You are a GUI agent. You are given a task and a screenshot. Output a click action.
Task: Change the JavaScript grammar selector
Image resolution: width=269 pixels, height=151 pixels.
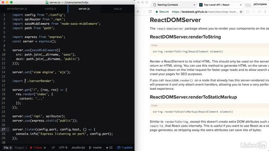(x=78, y=148)
